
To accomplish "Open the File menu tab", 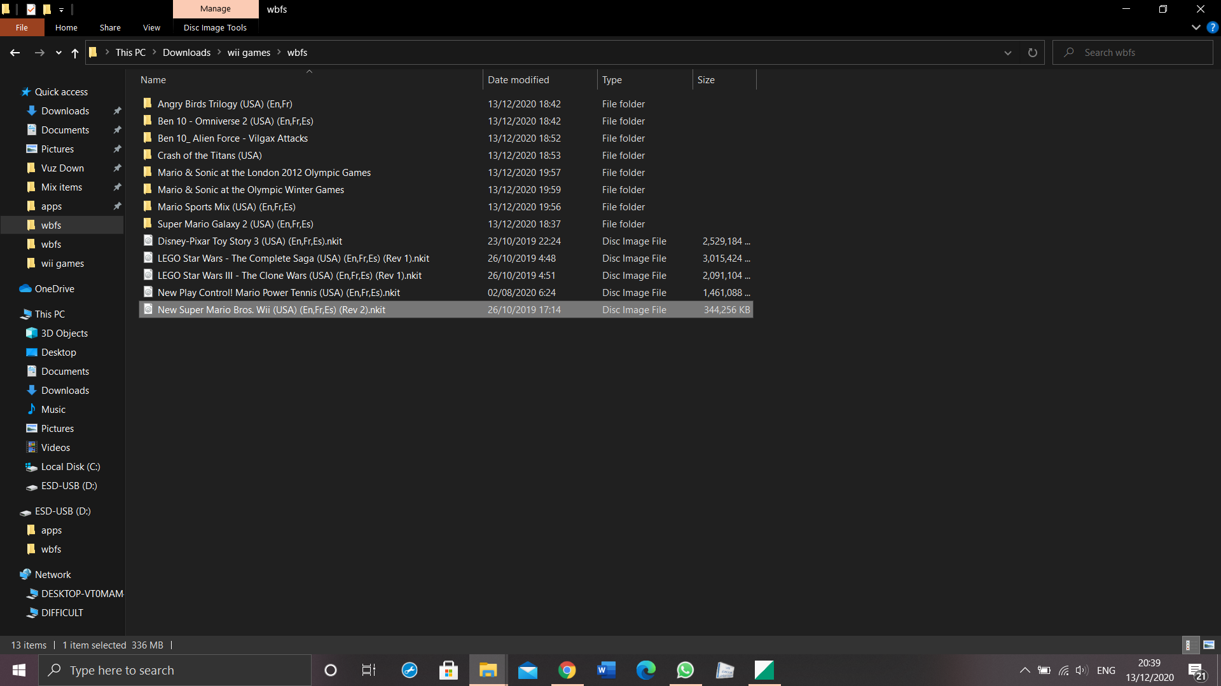I will click(22, 27).
